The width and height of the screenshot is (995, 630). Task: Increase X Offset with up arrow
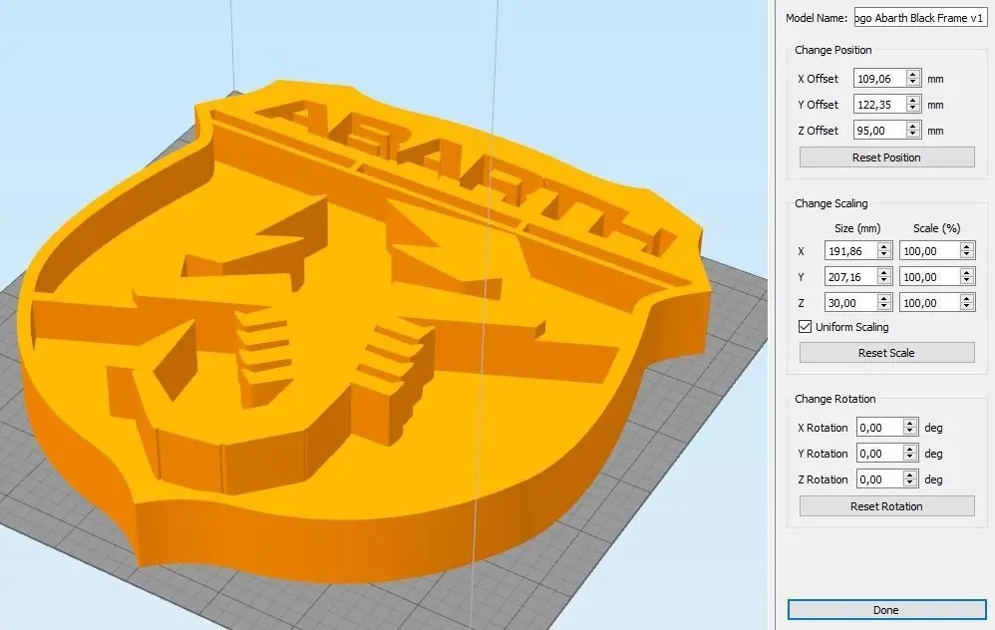pos(913,74)
